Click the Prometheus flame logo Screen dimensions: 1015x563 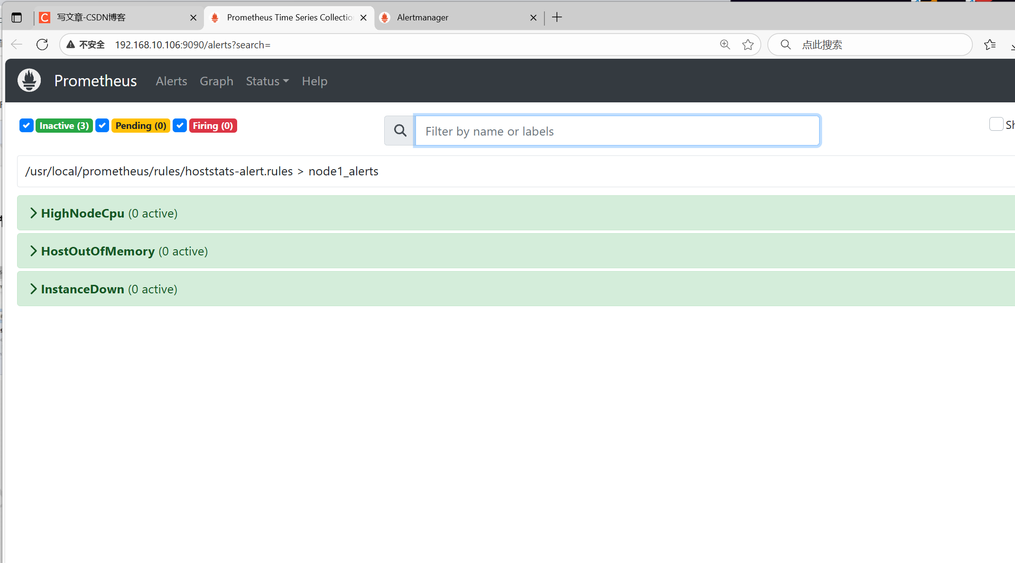tap(29, 81)
